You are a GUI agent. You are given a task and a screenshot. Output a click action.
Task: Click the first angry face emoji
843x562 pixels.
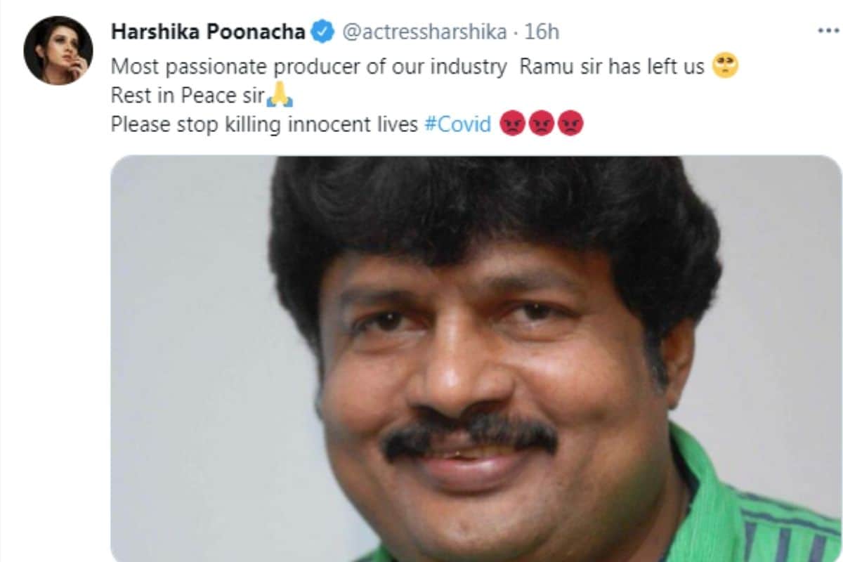(x=513, y=124)
